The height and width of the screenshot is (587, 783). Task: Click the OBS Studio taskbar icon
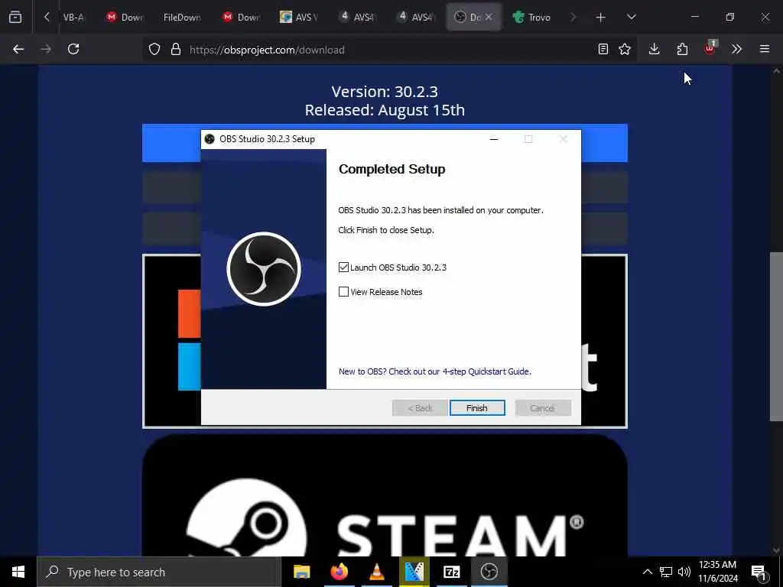[x=489, y=572]
